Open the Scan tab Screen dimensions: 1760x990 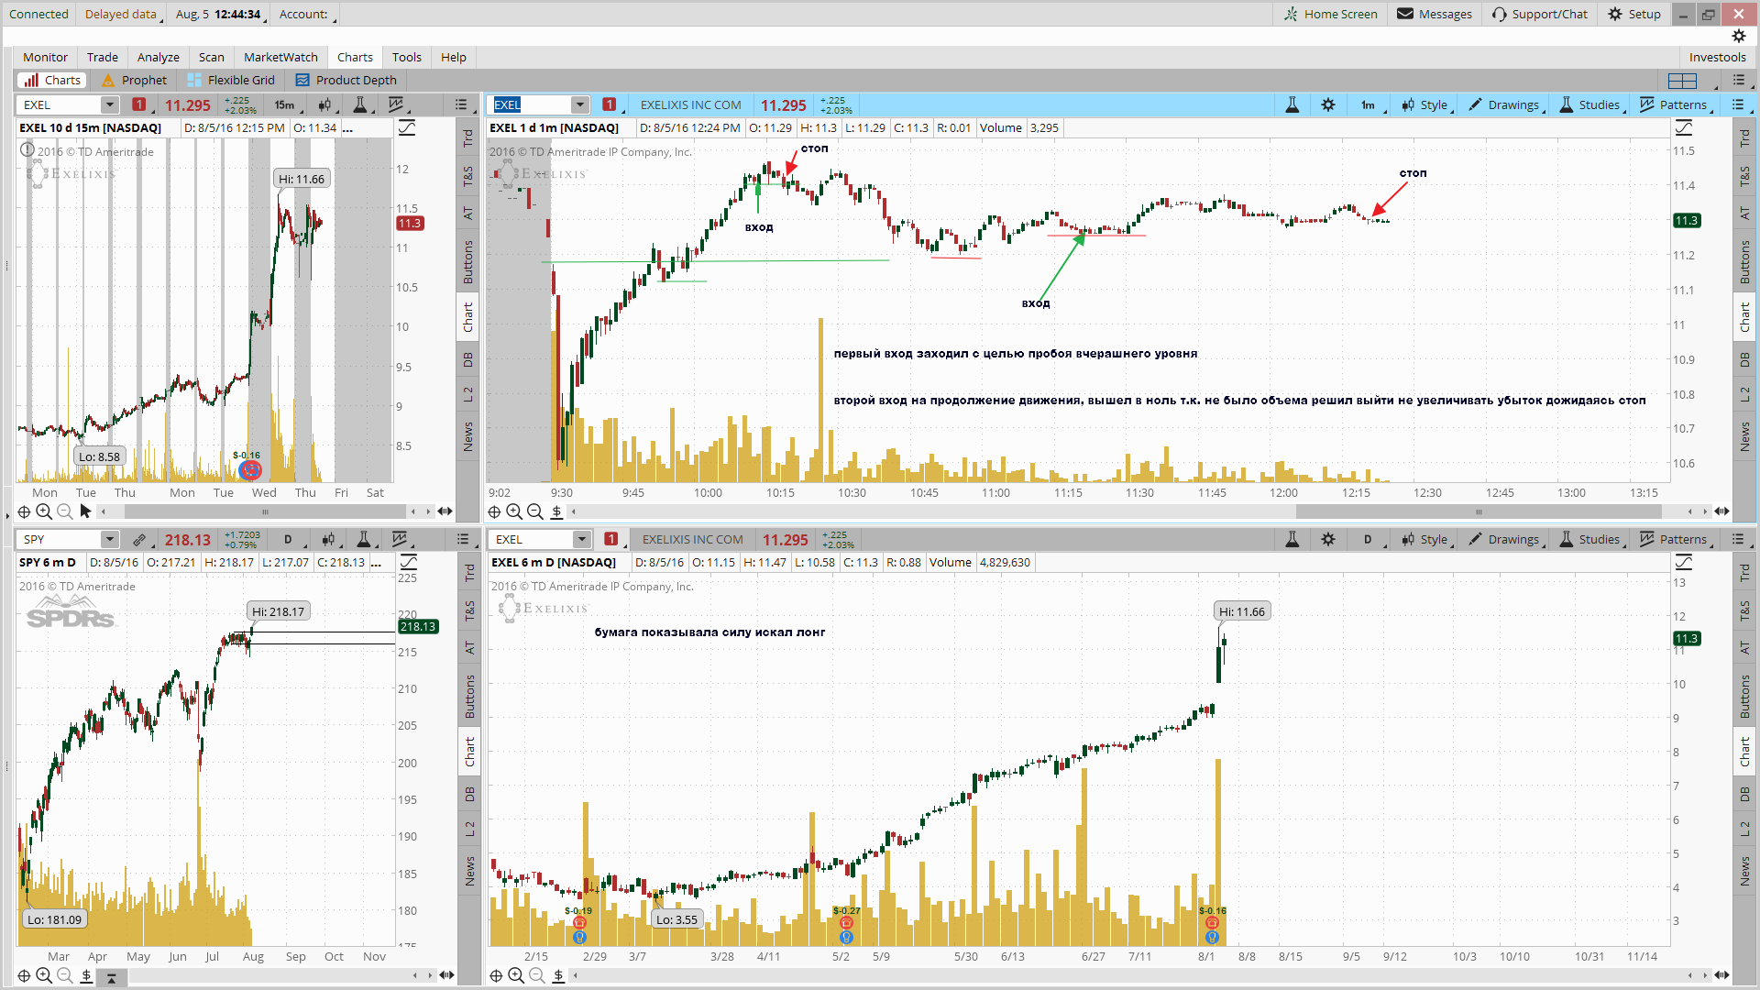pyautogui.click(x=212, y=57)
